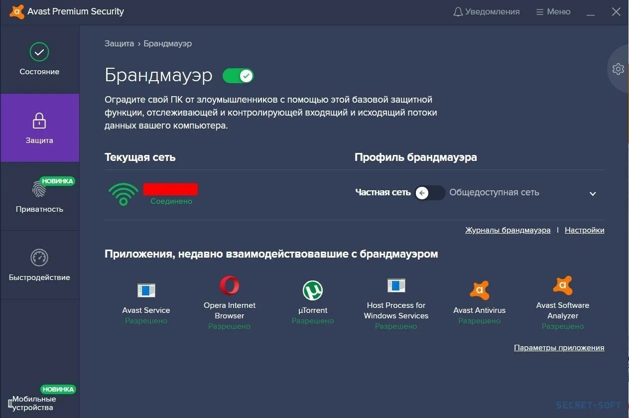The height and width of the screenshot is (418, 629).
Task: Click the speedometer performance icon
Action: coord(39,258)
